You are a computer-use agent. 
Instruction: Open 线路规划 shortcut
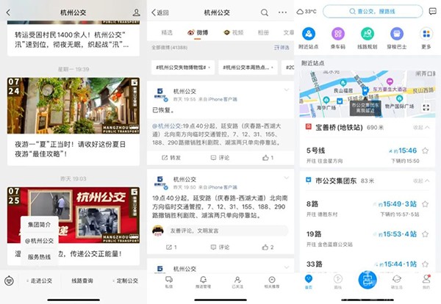367,38
